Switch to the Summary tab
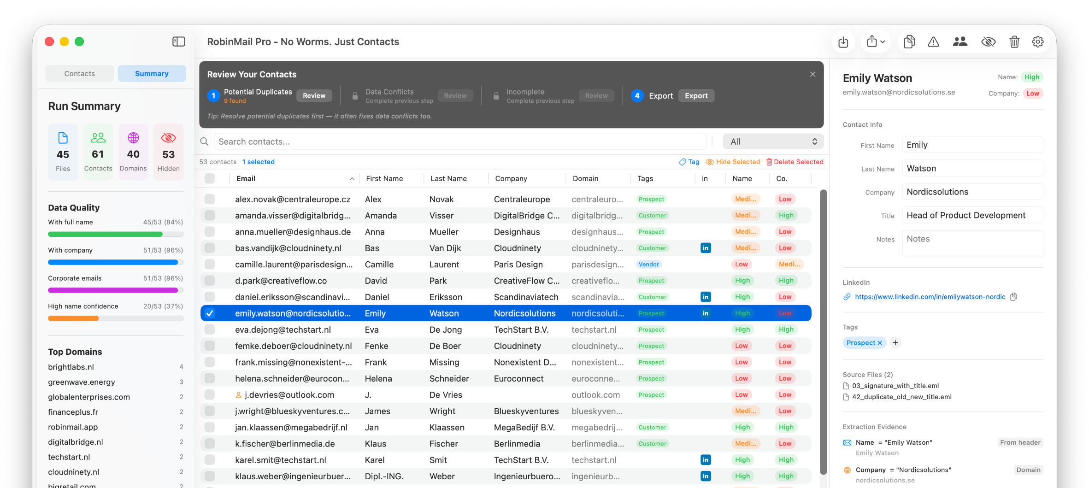Image resolution: width=1089 pixels, height=488 pixels. click(x=152, y=74)
